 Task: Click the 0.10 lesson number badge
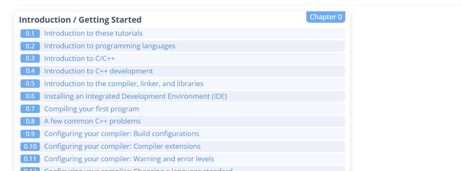click(x=30, y=147)
